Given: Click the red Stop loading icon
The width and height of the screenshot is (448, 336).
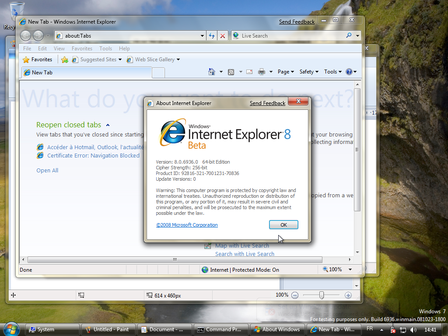Looking at the screenshot, I should click(223, 36).
